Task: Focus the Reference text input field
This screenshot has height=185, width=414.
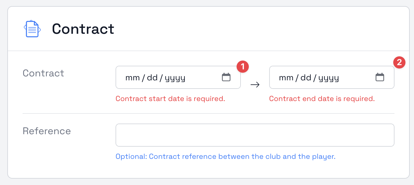Action: tap(255, 135)
